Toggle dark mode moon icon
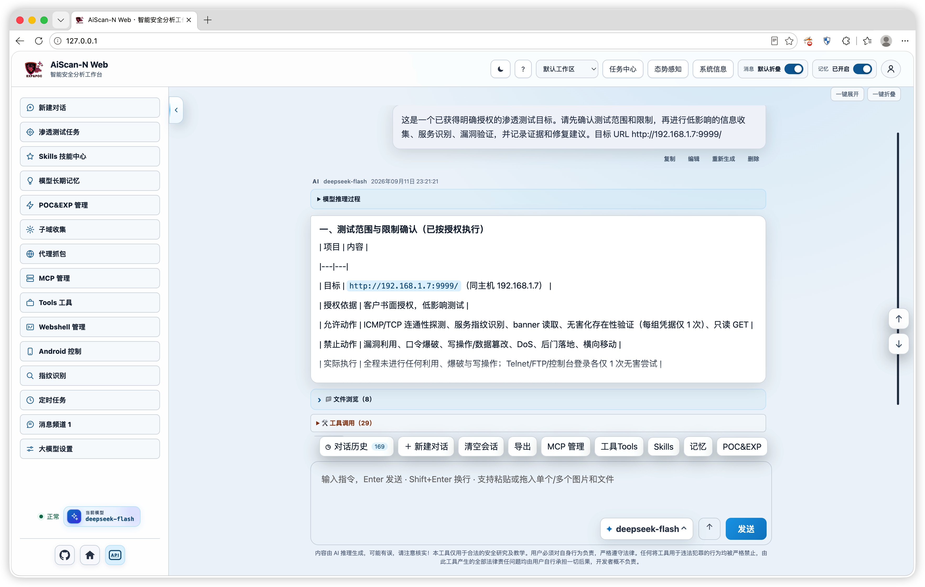This screenshot has height=587, width=925. [500, 69]
